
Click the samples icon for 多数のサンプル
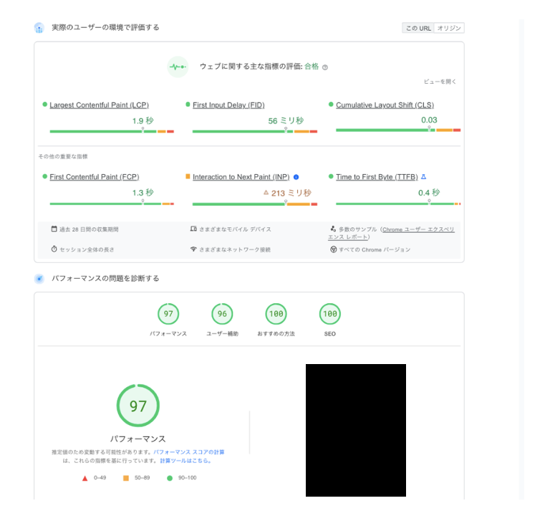tap(333, 229)
